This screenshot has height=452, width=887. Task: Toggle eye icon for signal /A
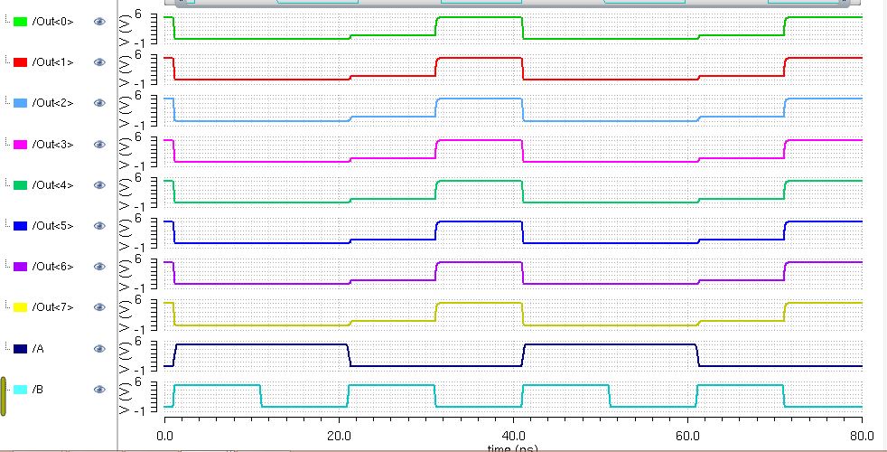click(x=99, y=349)
